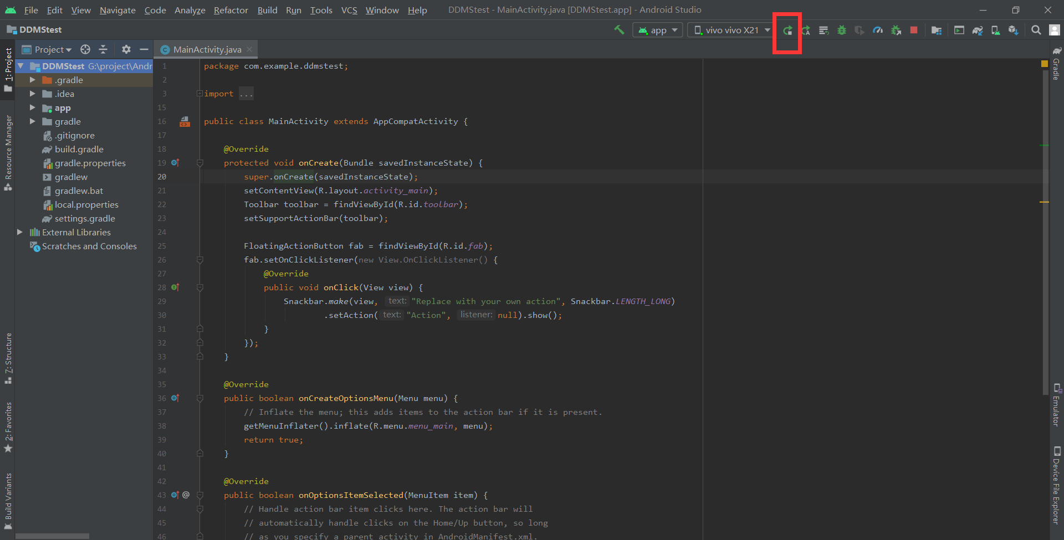Expand the .gradle folder
Screen dimensions: 1064x540
[32, 80]
